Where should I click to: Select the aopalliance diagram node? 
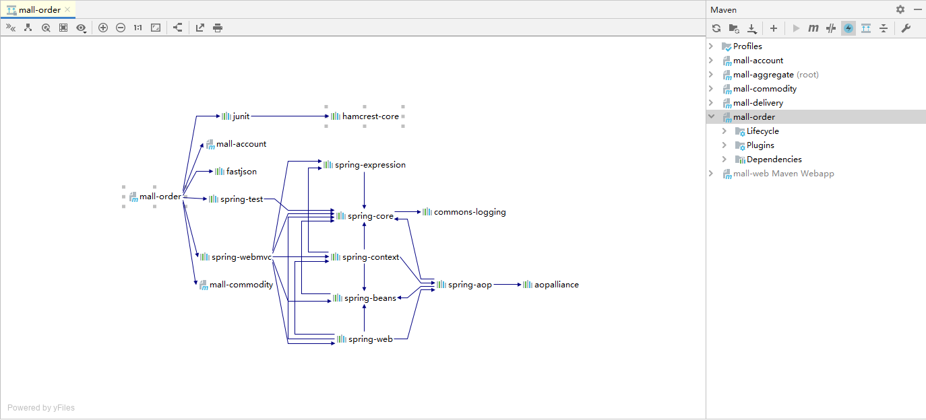tap(551, 285)
